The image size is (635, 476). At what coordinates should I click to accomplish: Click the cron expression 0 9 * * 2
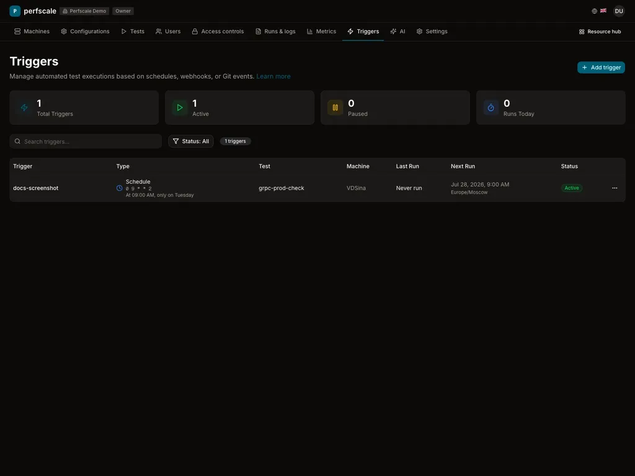[x=138, y=188]
